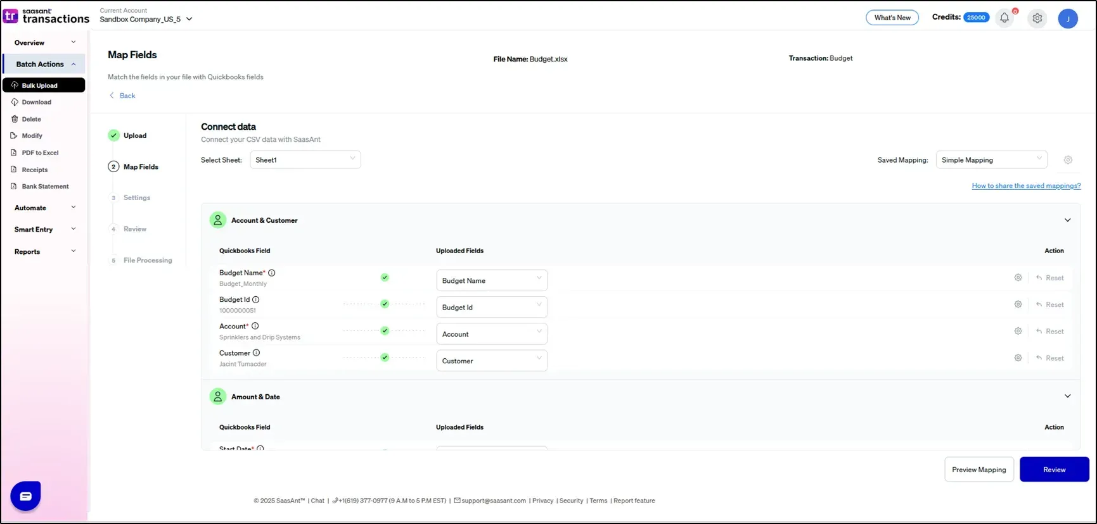Open the chat widget bubble icon
Image resolution: width=1097 pixels, height=524 pixels.
(x=25, y=496)
